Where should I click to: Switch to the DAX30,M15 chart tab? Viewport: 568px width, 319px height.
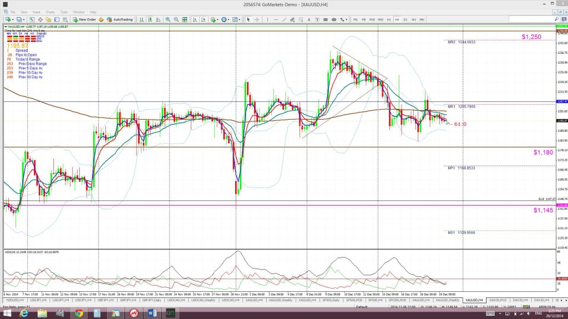(498, 300)
